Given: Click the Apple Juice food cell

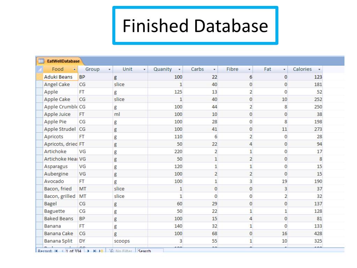Looking at the screenshot, I should pyautogui.click(x=60, y=114).
